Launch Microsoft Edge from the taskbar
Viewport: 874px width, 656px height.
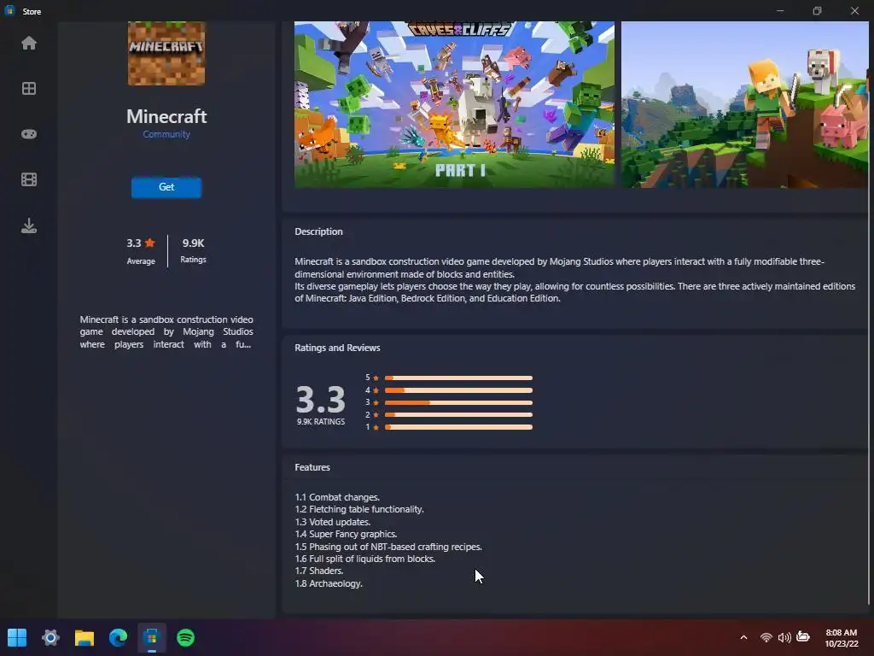click(x=118, y=637)
